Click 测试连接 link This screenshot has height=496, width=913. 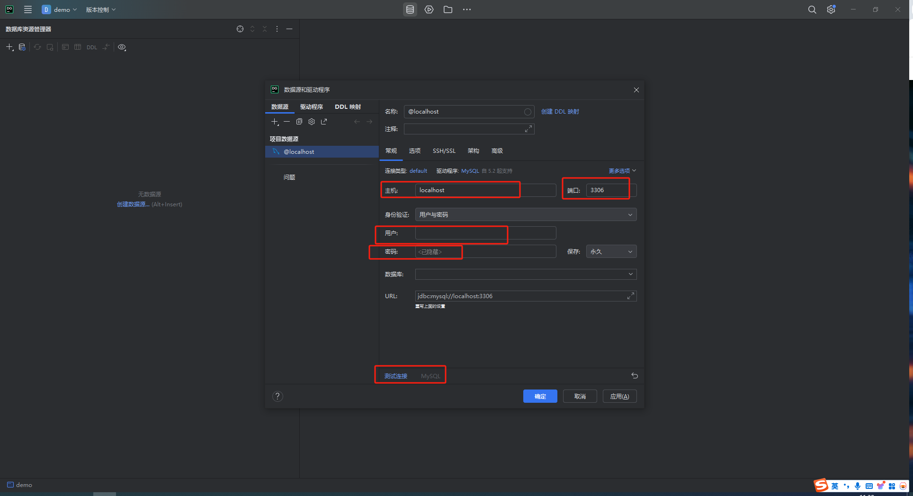pyautogui.click(x=396, y=376)
